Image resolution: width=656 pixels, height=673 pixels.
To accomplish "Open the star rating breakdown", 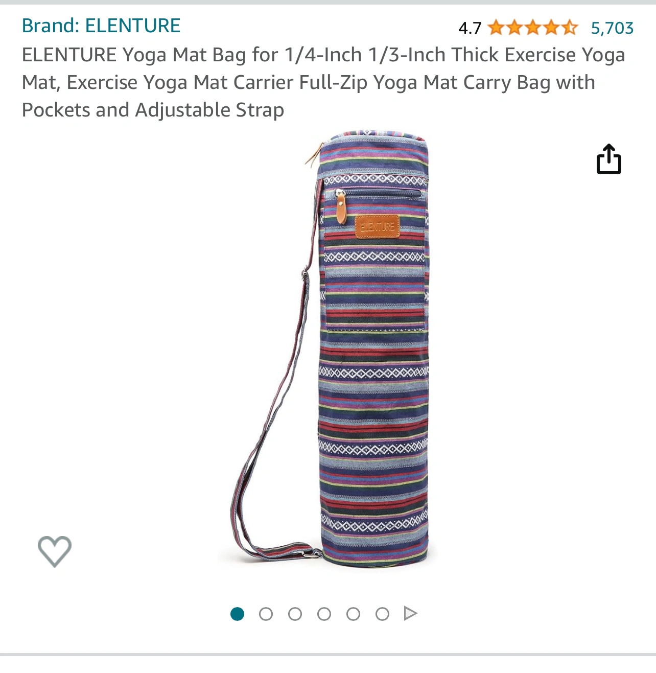I will (532, 28).
